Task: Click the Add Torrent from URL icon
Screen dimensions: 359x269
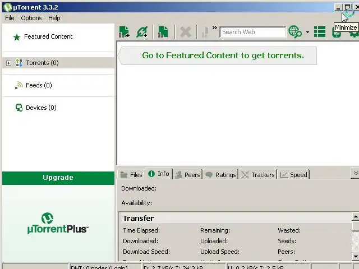Action: click(x=142, y=32)
